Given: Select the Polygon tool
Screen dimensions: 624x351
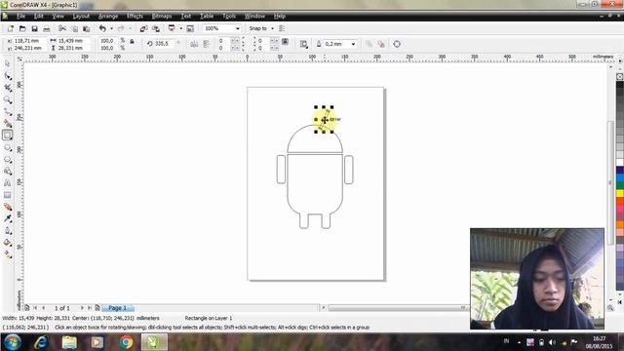Looking at the screenshot, I should click(x=7, y=159).
